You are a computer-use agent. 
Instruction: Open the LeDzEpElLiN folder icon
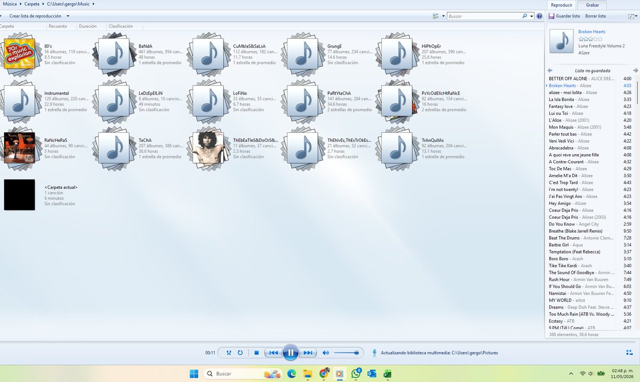(x=114, y=101)
